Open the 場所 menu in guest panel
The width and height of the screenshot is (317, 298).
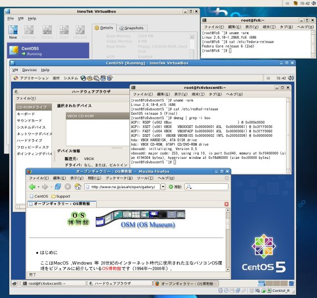coord(56,78)
